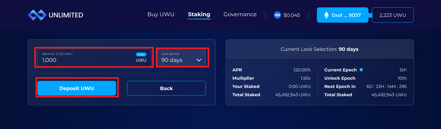Click the info icon next to Current Epoch

(x=361, y=70)
